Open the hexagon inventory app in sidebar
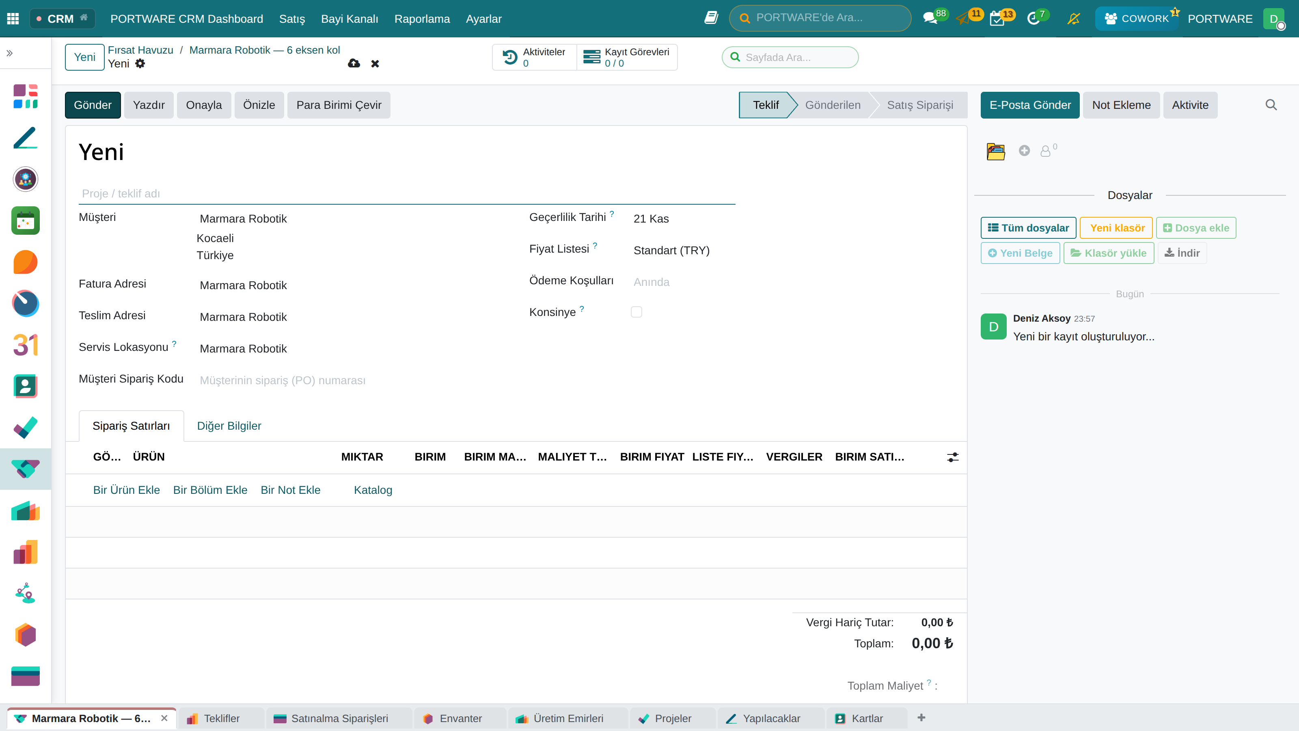This screenshot has width=1299, height=731. [x=25, y=635]
